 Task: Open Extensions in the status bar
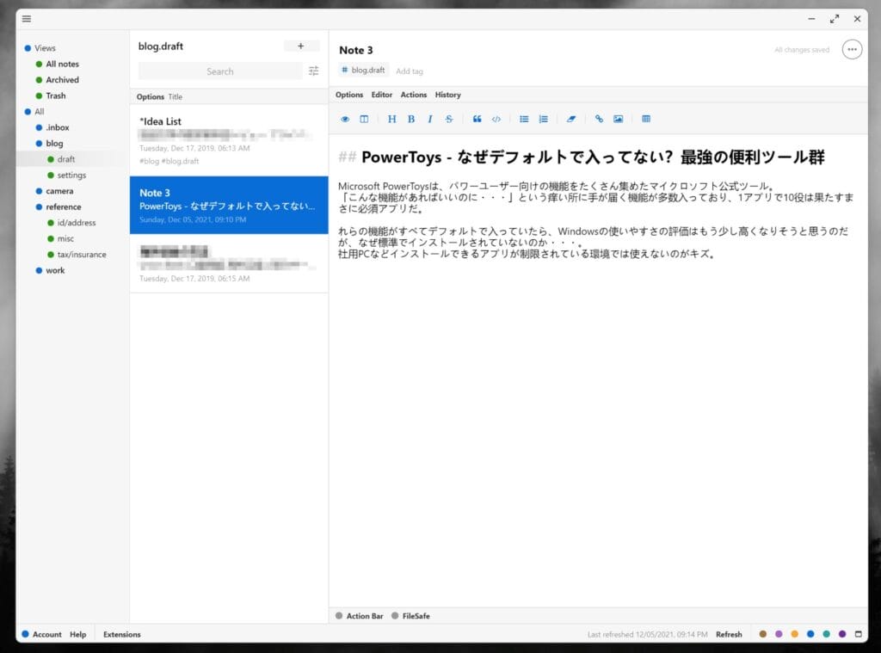coord(122,634)
